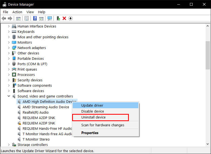211x154 pixels.
Task: Click the Portable Devices icon
Action: tap(14, 58)
